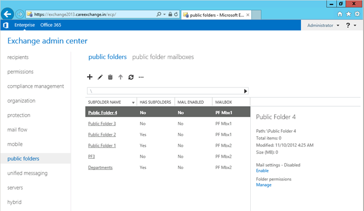Open recipients in the left navigation
This screenshot has height=211, width=364.
tap(18, 57)
